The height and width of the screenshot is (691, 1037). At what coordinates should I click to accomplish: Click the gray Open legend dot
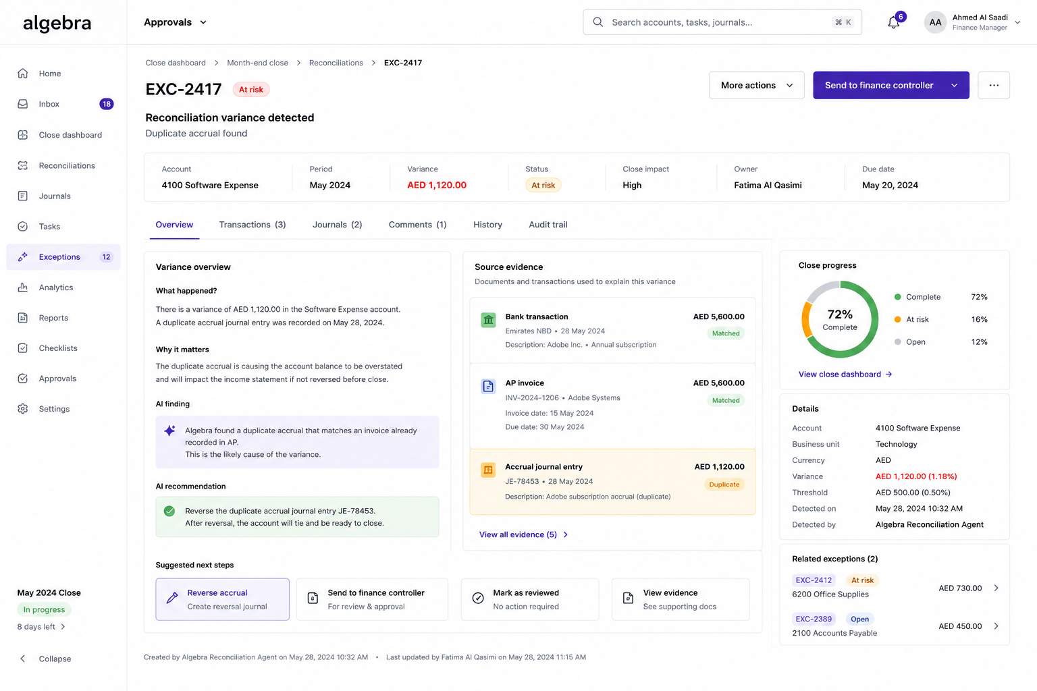[x=897, y=342]
